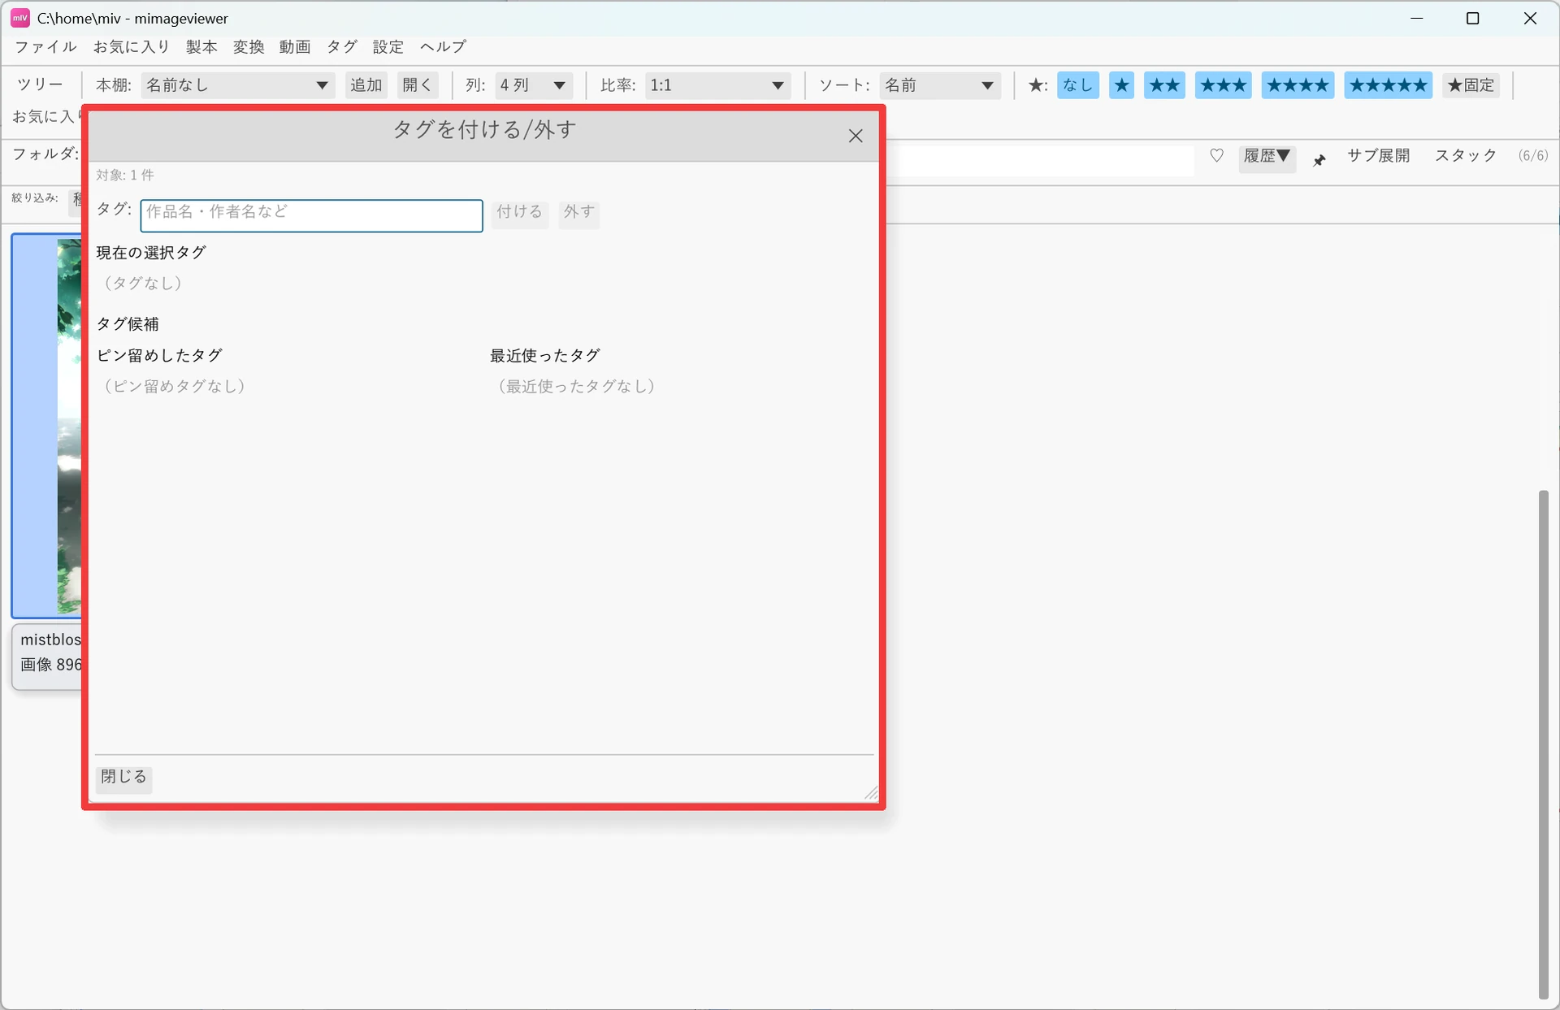
Task: Open the 本棚 名前なし dropdown
Action: pyautogui.click(x=237, y=85)
